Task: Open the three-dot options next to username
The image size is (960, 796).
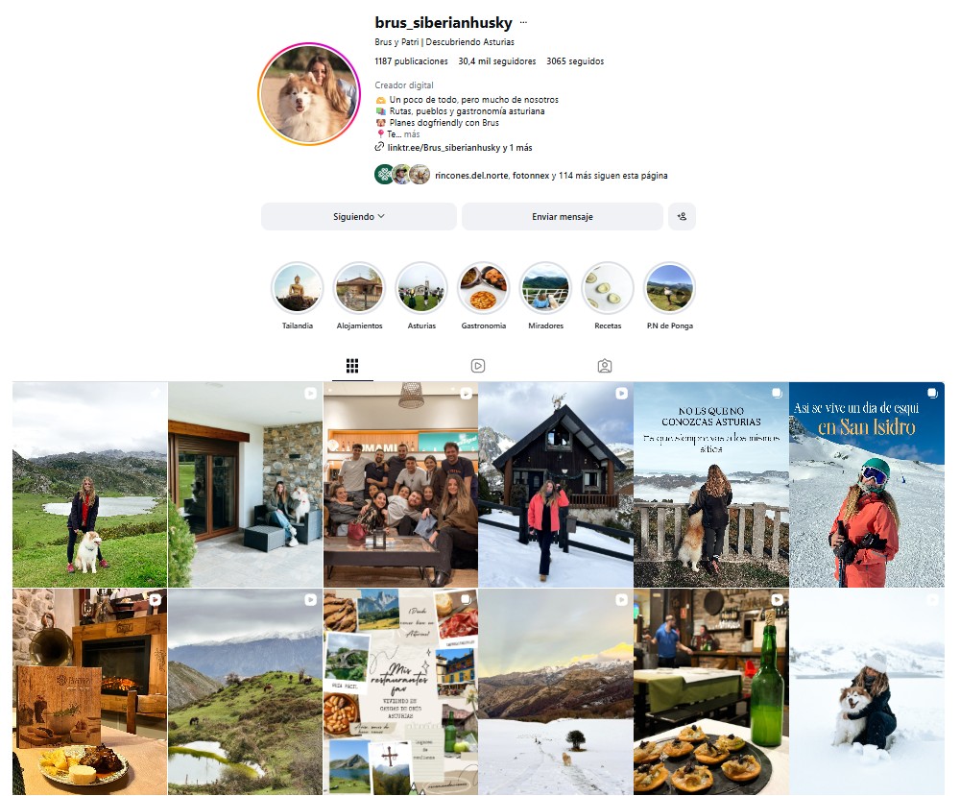Action: point(523,23)
